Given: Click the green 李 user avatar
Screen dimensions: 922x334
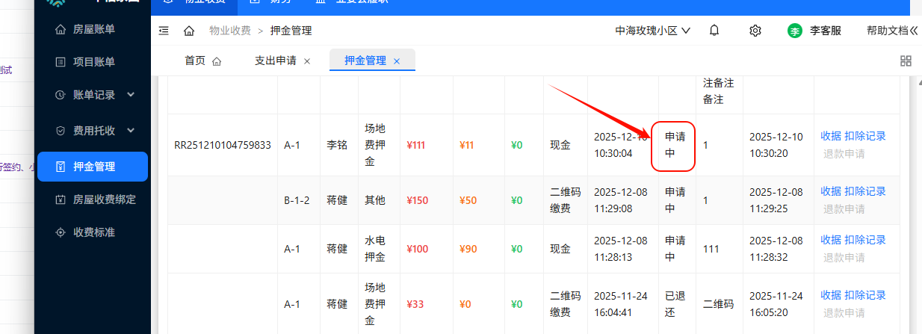Looking at the screenshot, I should 795,31.
